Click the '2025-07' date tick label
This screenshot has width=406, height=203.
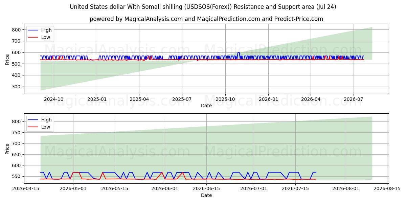coord(182,99)
